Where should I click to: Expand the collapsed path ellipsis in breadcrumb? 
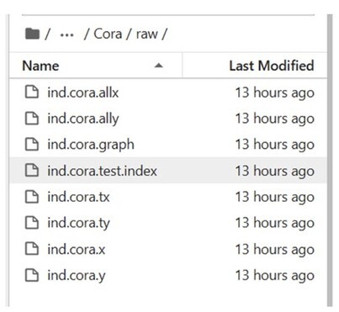[67, 35]
